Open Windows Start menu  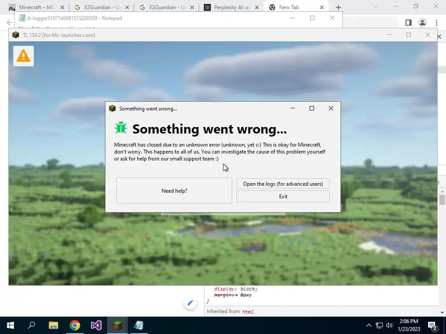[10, 325]
